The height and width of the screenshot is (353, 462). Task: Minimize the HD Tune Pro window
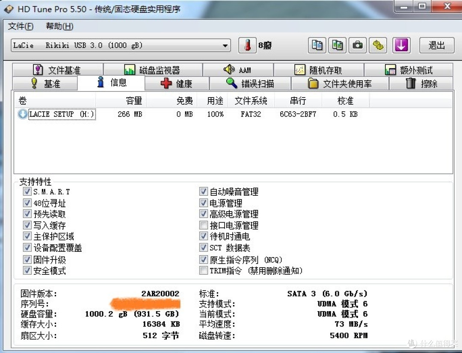404,6
